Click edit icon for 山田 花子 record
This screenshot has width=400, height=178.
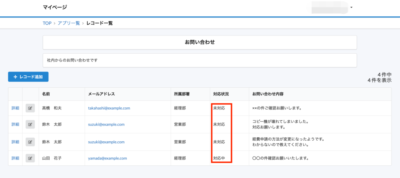30,158
